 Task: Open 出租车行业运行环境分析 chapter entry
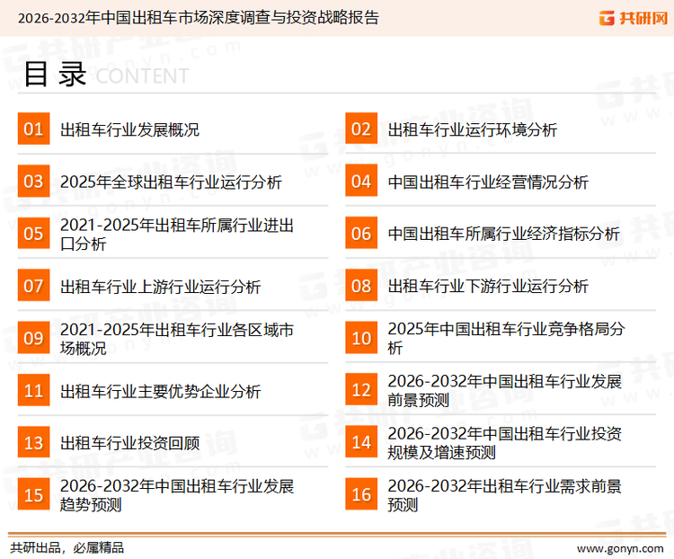coord(472,129)
